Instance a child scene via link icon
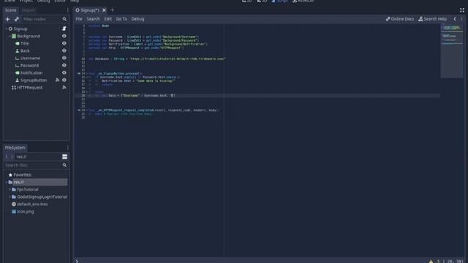This screenshot has height=263, width=468. click(x=17, y=19)
